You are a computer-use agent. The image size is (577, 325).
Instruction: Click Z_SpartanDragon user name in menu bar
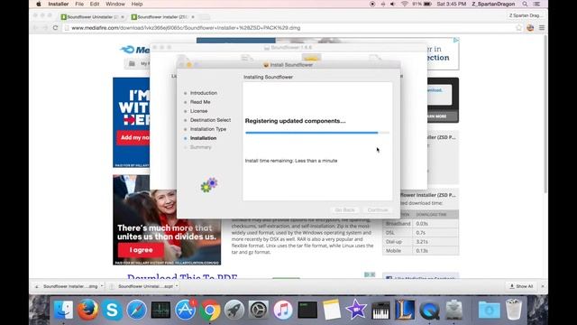point(493,4)
